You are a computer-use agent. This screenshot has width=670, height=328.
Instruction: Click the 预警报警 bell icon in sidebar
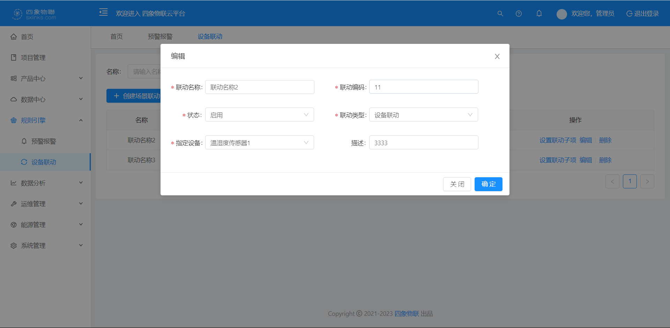point(24,141)
